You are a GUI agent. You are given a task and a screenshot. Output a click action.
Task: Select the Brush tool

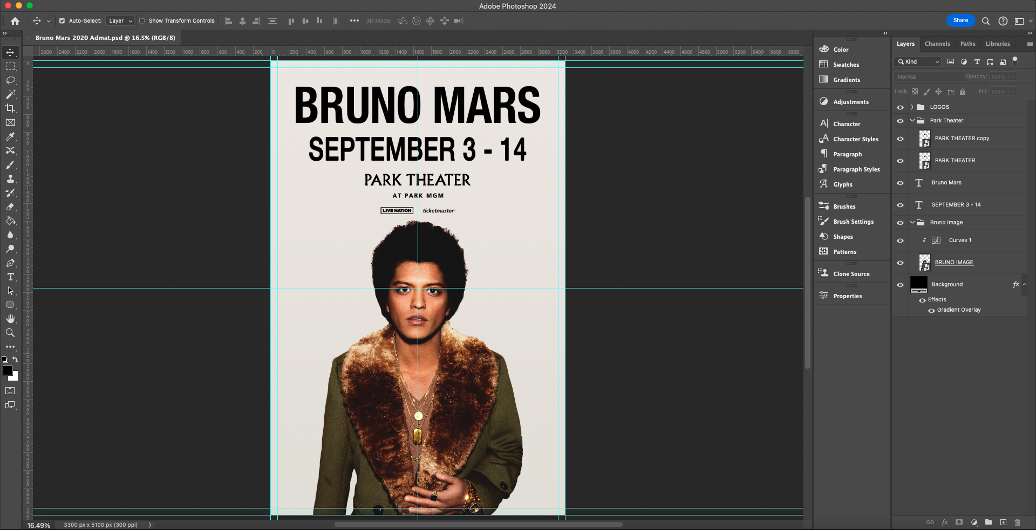click(10, 164)
